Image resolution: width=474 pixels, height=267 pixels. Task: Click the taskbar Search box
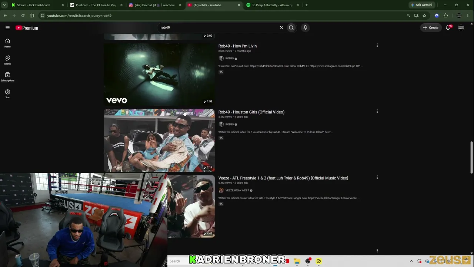178,261
